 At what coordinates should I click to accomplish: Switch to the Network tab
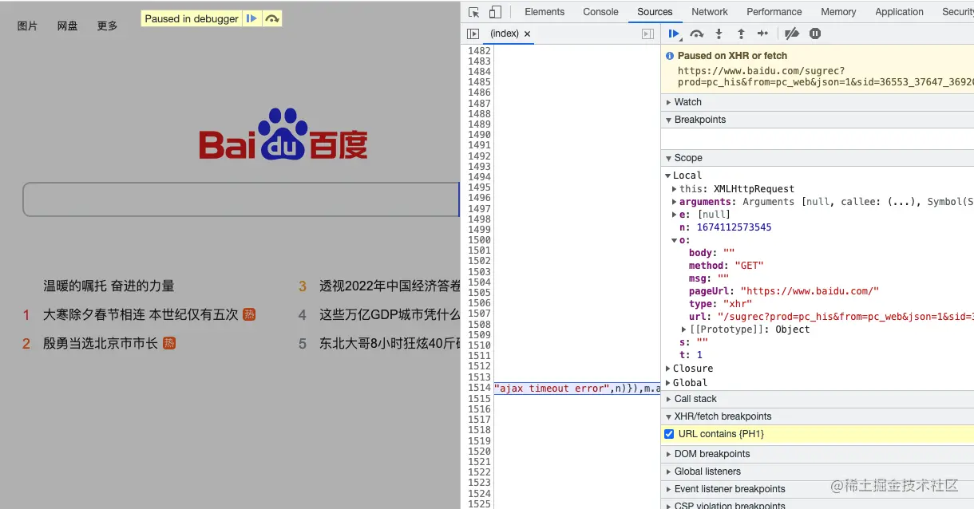[710, 12]
